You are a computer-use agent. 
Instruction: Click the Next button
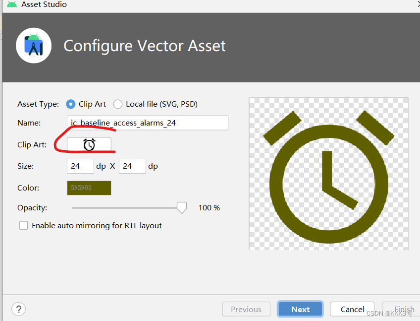[x=300, y=309]
